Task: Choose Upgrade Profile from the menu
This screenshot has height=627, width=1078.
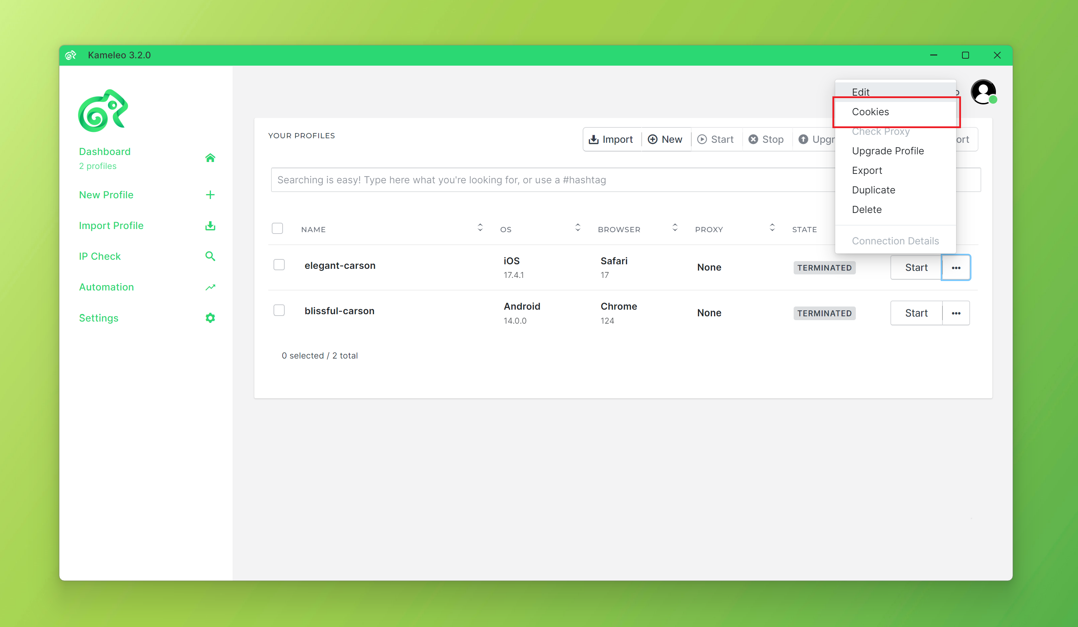Action: [x=895, y=151]
